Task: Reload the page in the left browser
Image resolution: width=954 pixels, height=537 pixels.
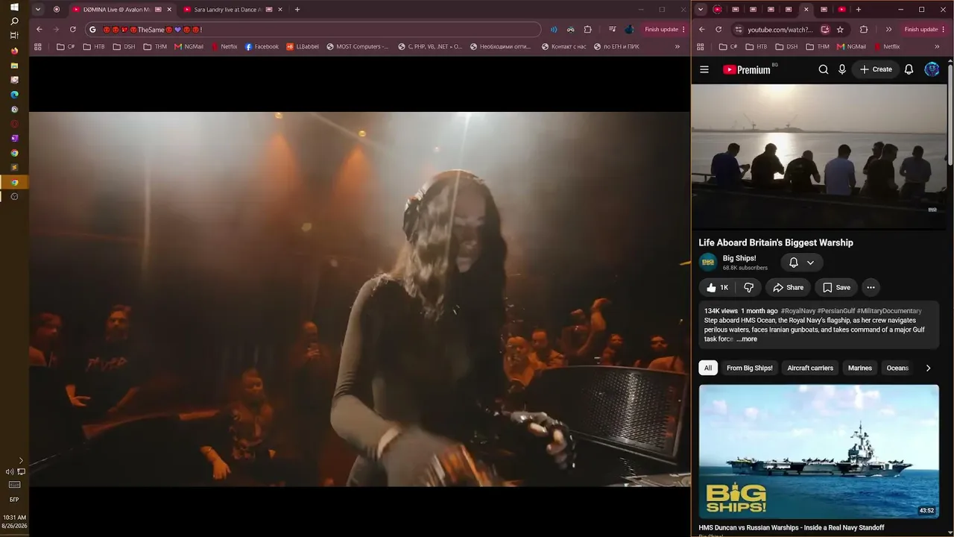Action: pos(72,29)
